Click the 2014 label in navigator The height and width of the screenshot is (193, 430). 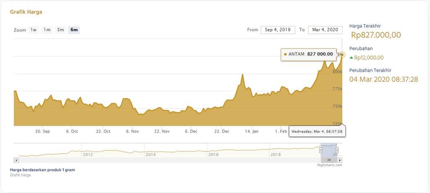point(151,155)
